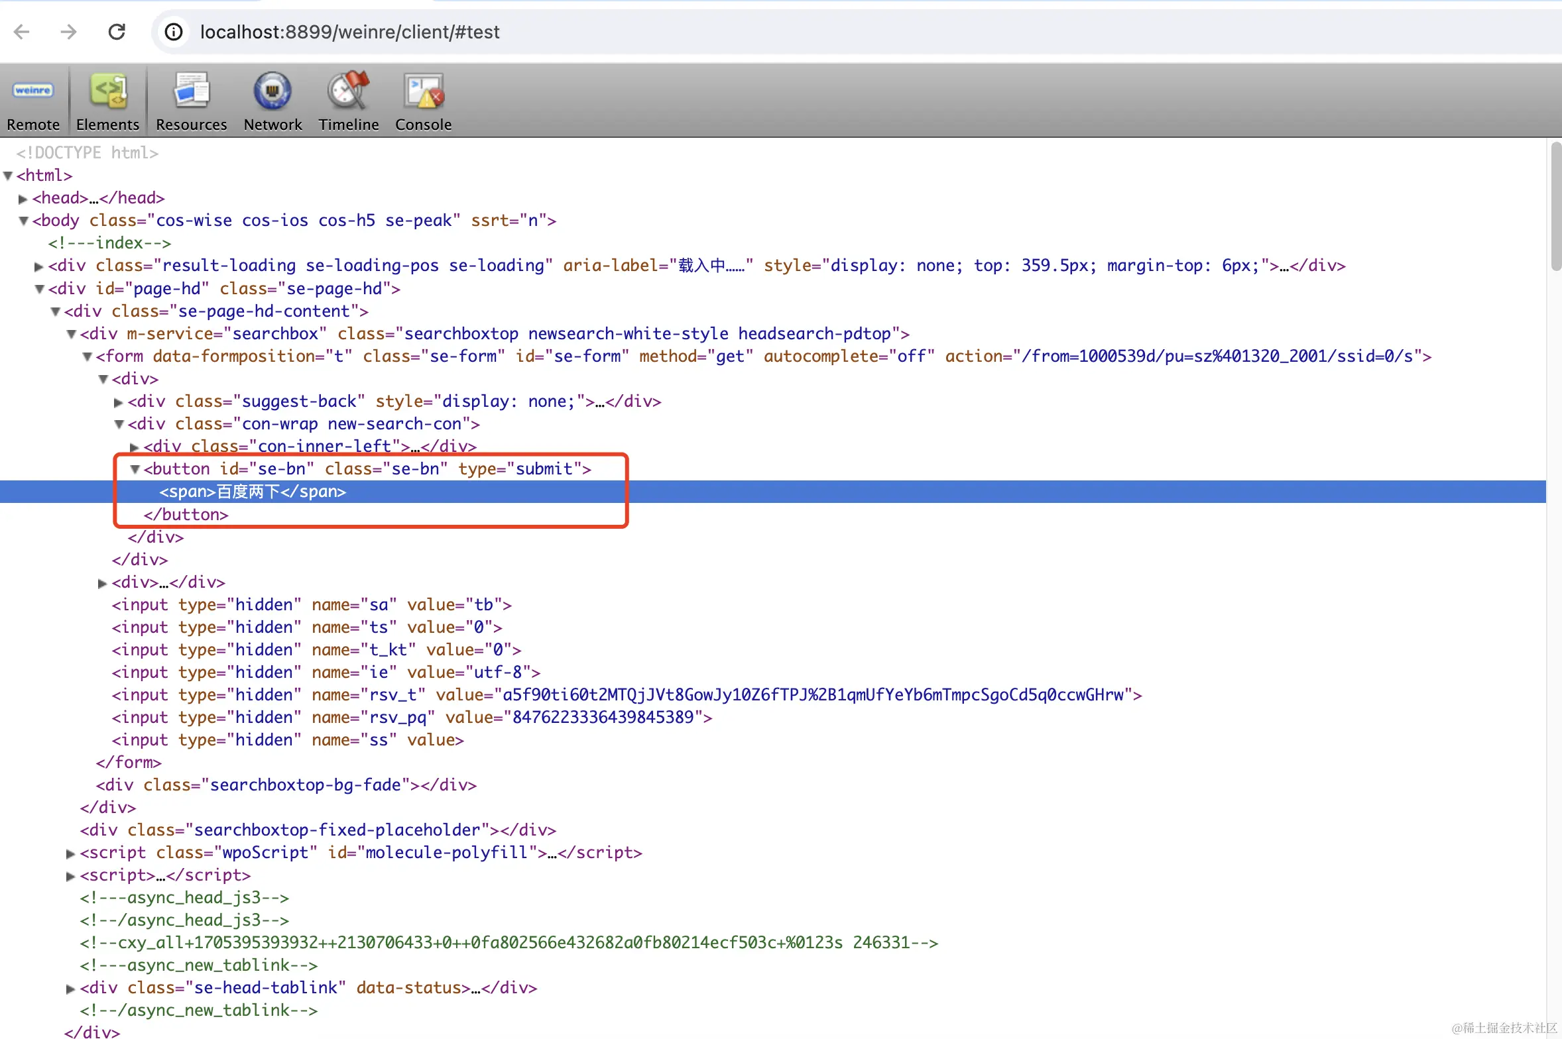Select the rsv_pq hidden input line
The width and height of the screenshot is (1562, 1039).
click(411, 718)
